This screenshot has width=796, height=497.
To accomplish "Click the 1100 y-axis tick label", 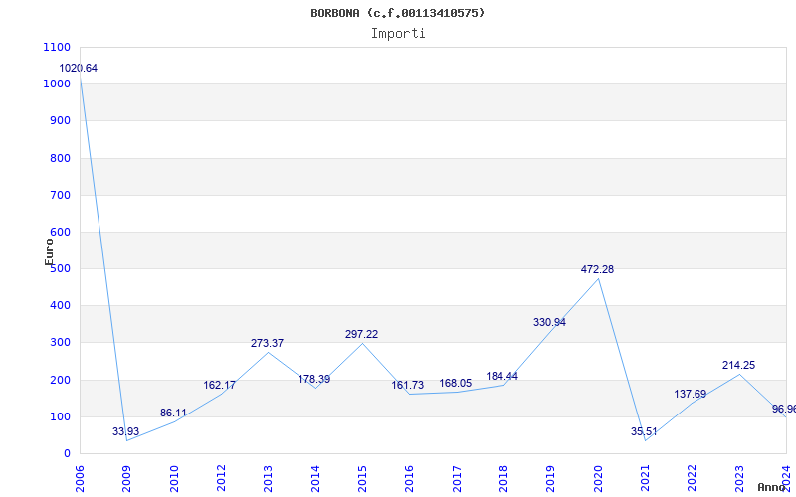I will click(x=57, y=47).
